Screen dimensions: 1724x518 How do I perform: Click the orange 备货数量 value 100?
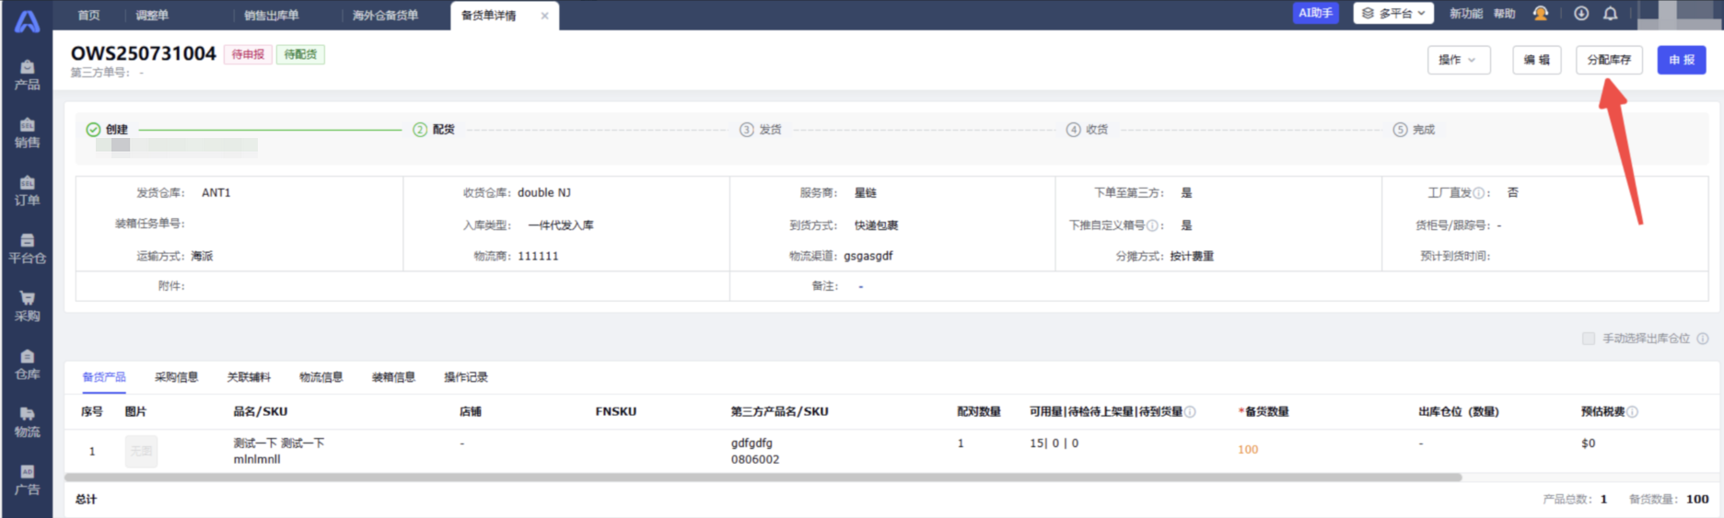tap(1248, 450)
